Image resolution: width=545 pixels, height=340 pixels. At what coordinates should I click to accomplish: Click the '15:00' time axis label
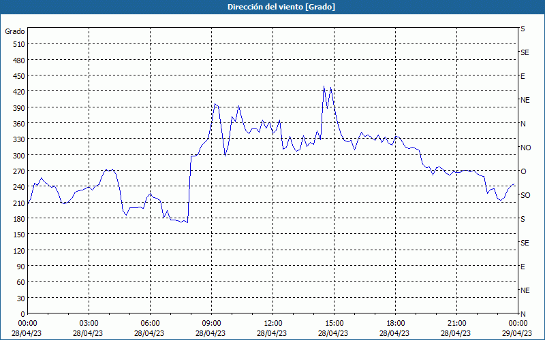[334, 324]
